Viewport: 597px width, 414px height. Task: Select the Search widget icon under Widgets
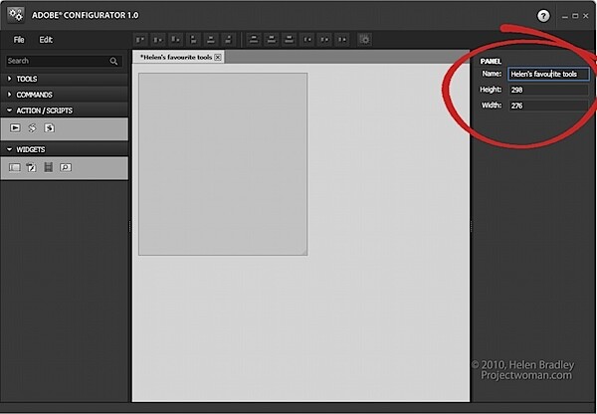click(66, 167)
